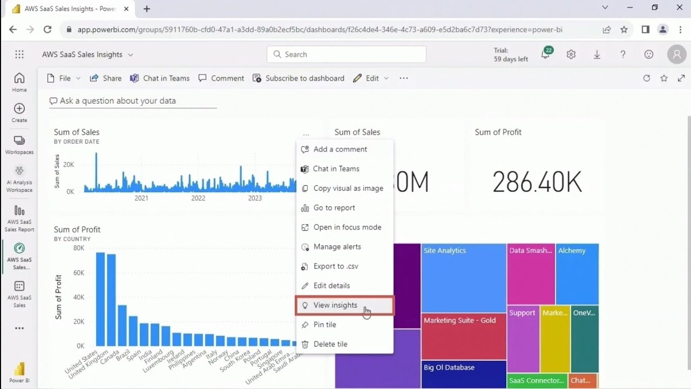
Task: Click Ask a question about your data
Action: tap(132, 101)
